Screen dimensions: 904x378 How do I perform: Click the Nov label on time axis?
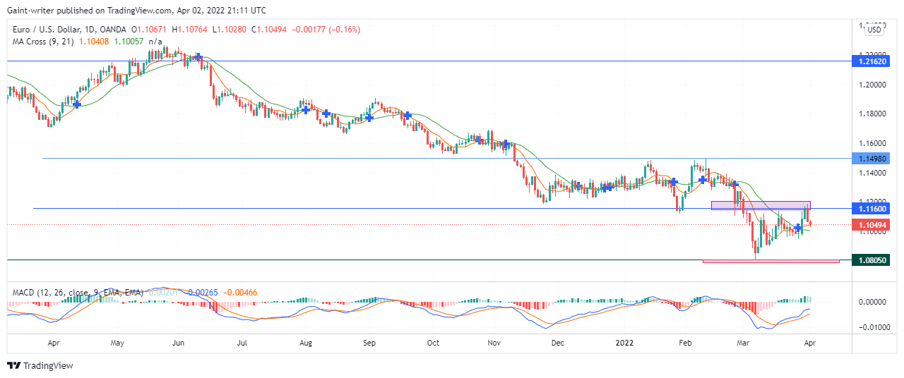494,343
